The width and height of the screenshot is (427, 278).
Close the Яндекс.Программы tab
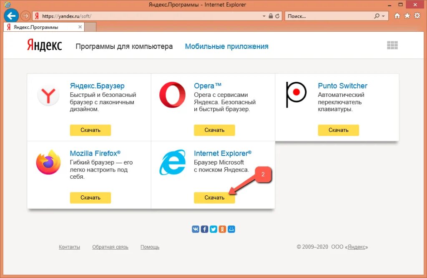click(x=80, y=27)
